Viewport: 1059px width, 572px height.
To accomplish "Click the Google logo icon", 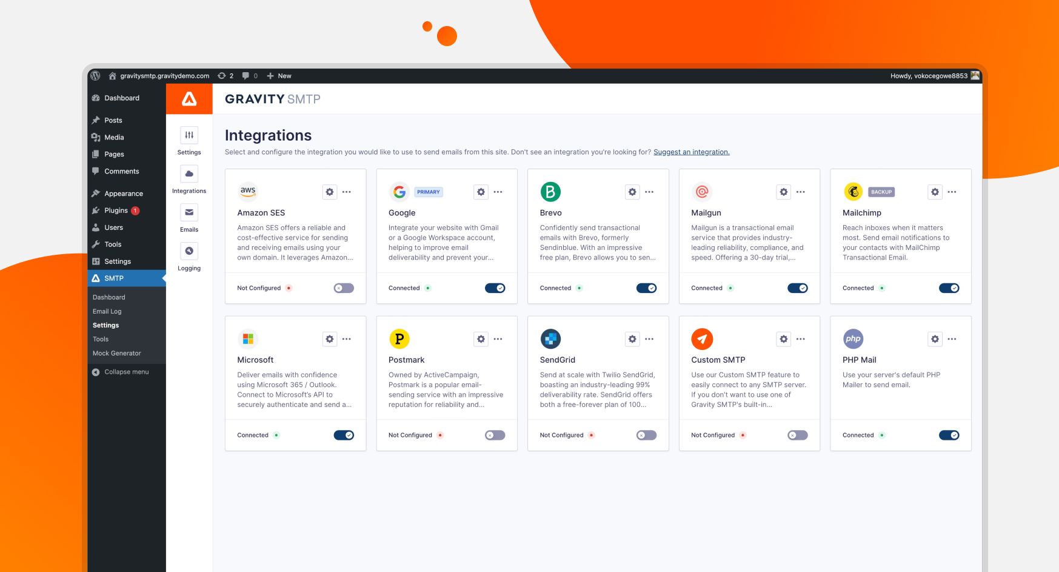I will click(x=399, y=192).
